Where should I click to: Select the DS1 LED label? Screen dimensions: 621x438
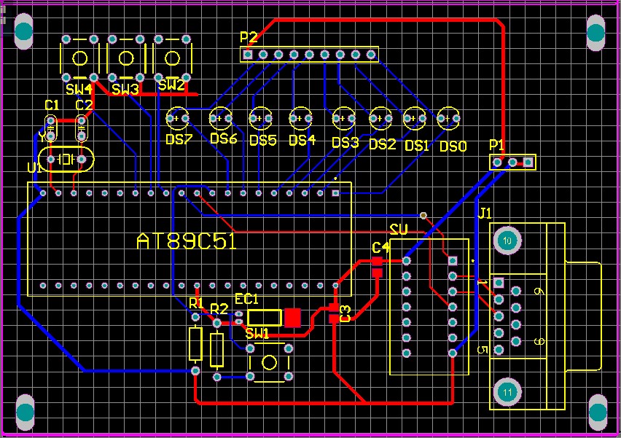click(417, 146)
